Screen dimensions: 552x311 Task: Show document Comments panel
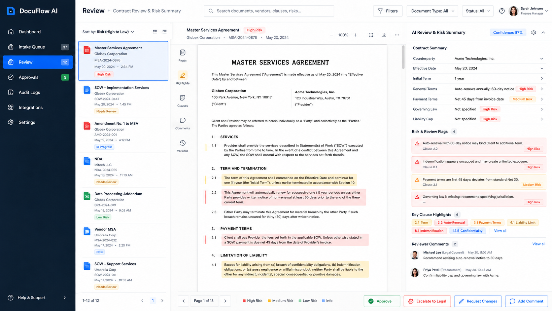click(183, 123)
